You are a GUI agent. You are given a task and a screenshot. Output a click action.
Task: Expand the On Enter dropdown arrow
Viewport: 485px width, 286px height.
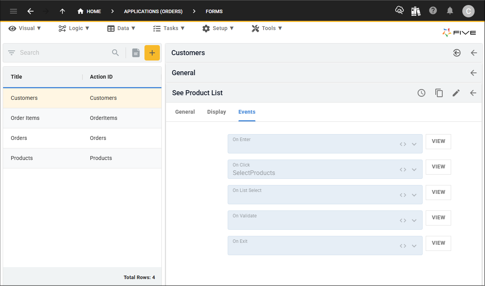pos(414,144)
